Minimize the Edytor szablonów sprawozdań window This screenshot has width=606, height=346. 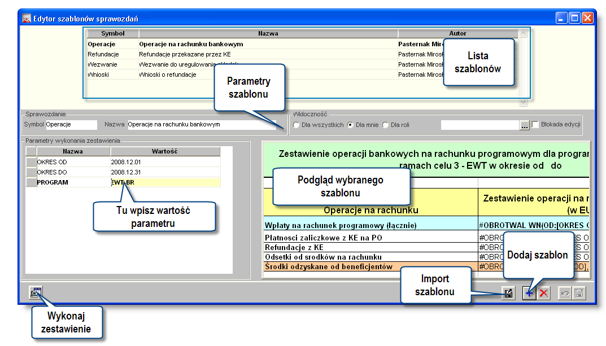[x=561, y=17]
